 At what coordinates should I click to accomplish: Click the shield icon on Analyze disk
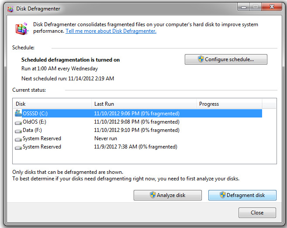pyautogui.click(x=152, y=195)
